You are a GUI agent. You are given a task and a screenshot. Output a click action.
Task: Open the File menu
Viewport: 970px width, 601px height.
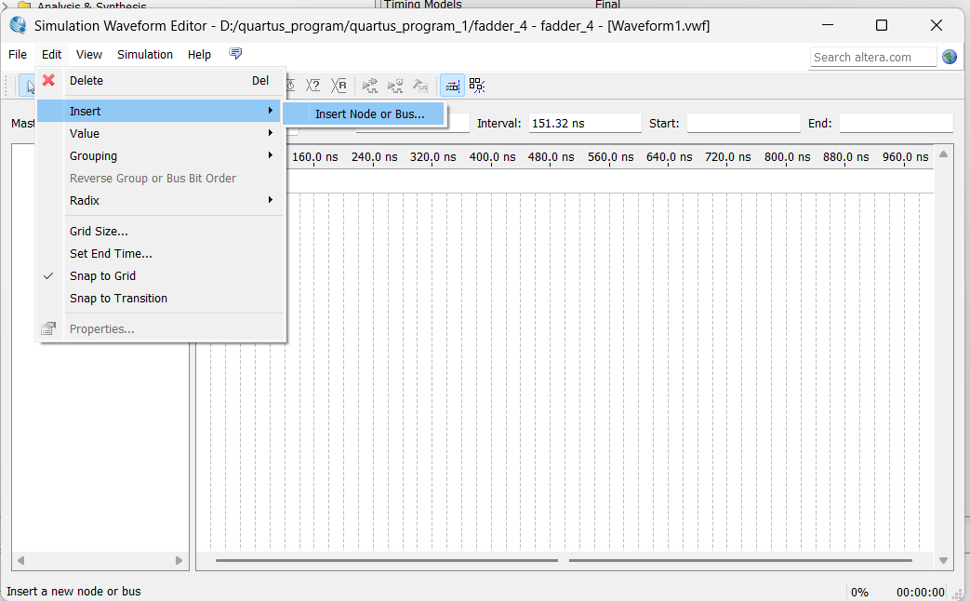pos(18,55)
